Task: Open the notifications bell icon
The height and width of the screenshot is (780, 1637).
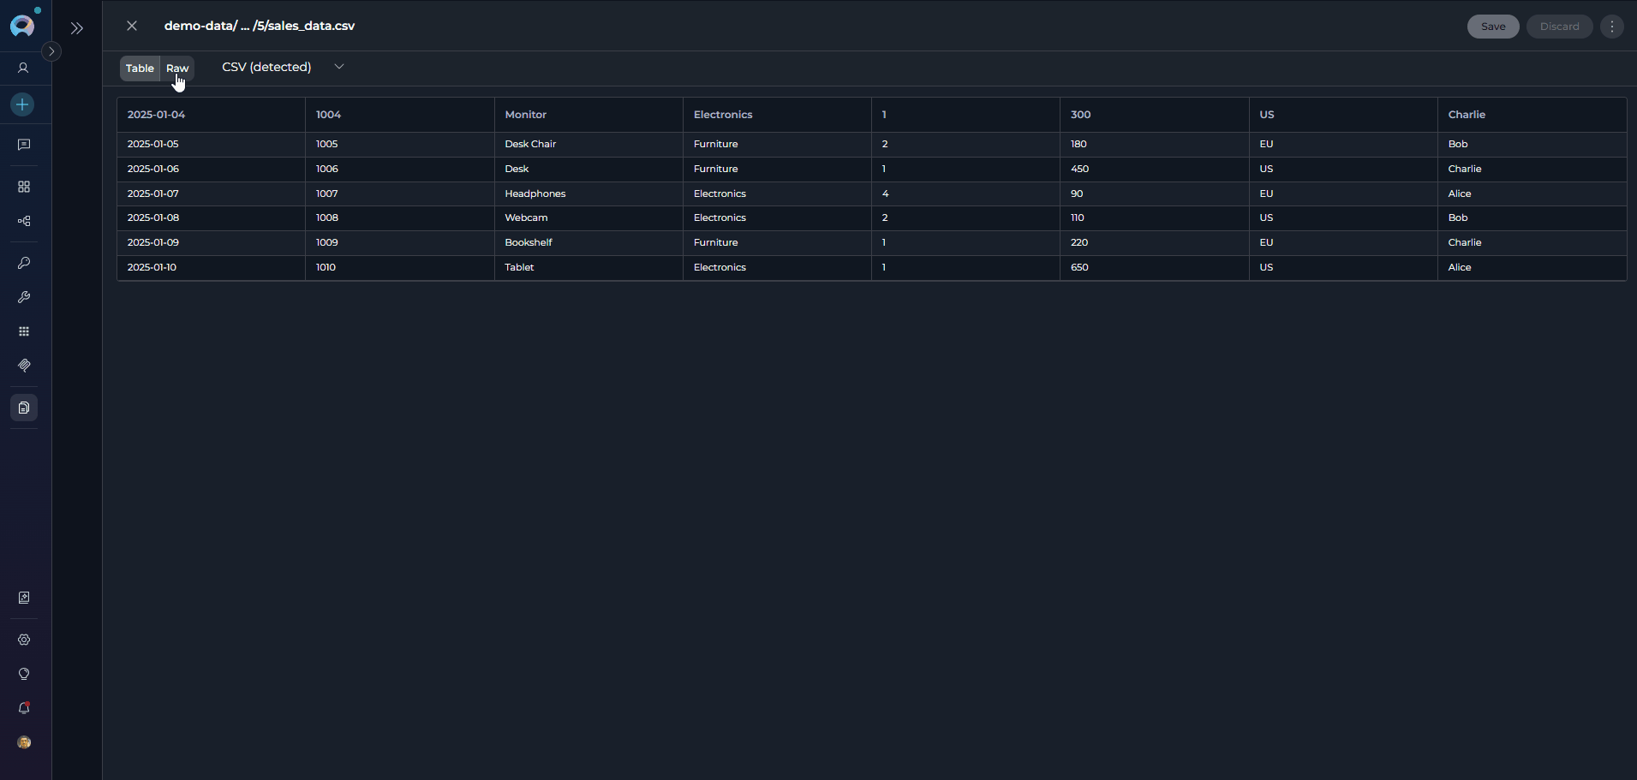Action: [24, 708]
